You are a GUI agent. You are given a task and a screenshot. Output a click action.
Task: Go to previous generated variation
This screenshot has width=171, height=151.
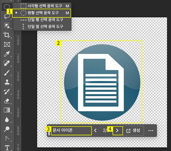(x=95, y=130)
